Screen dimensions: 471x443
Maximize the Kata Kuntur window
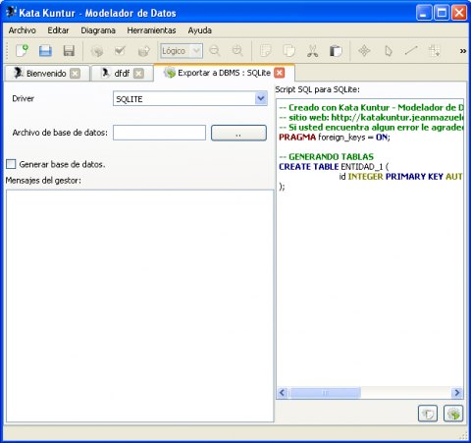[x=442, y=13]
